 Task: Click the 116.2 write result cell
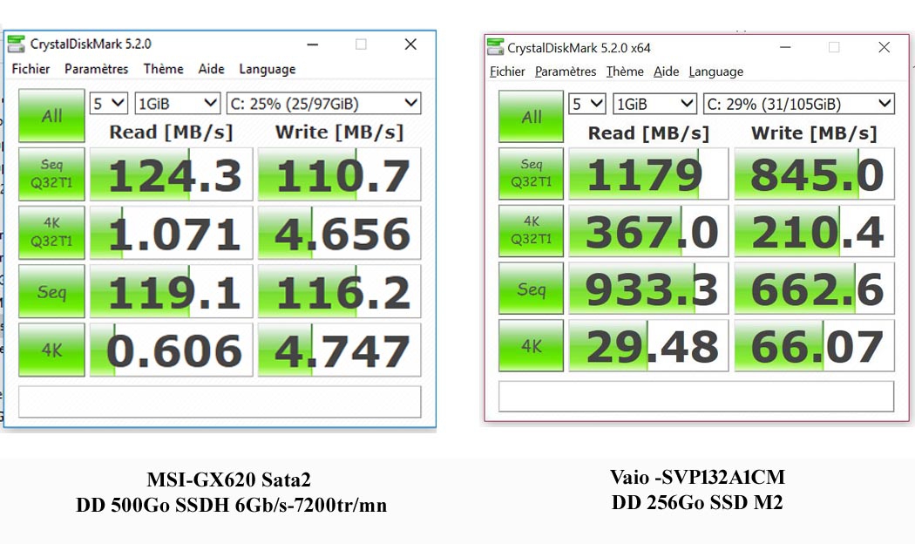tap(339, 291)
